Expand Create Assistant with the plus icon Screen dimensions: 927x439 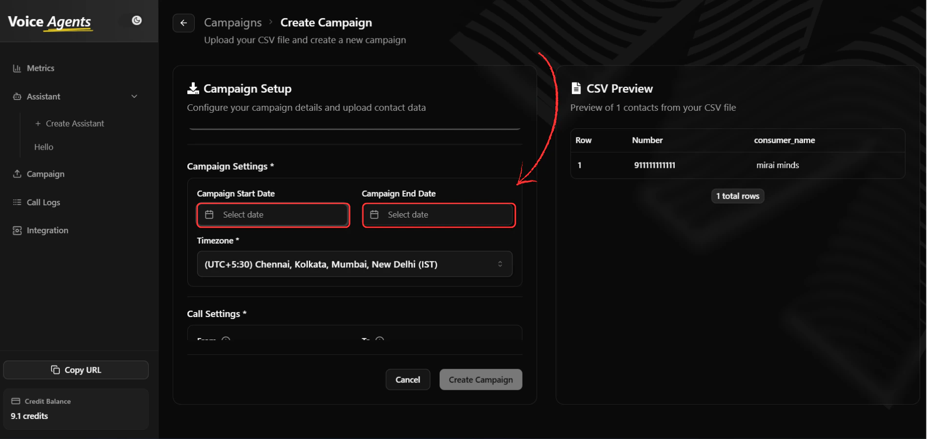(x=39, y=123)
